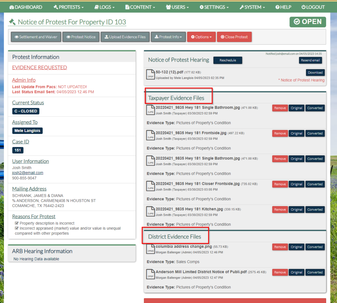
Task: Remove the Kitchen.jpg evidence file
Action: pos(280,210)
